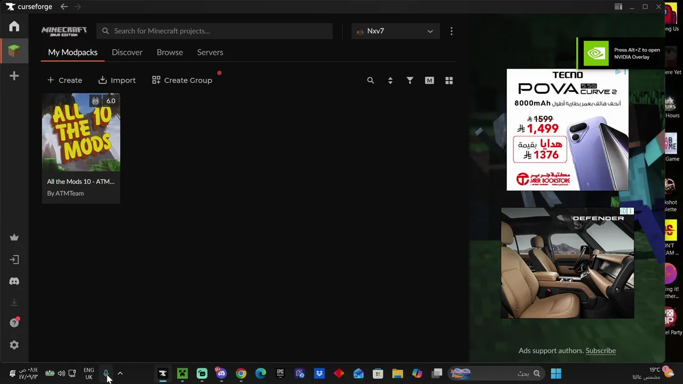Screen dimensions: 683x384
Task: Open the Discord icon in sidebar
Action: pos(14,281)
